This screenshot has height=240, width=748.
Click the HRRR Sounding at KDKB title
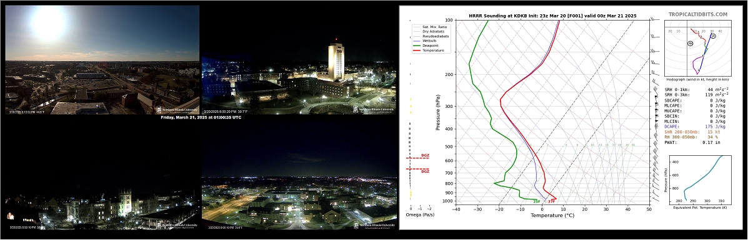coord(553,16)
